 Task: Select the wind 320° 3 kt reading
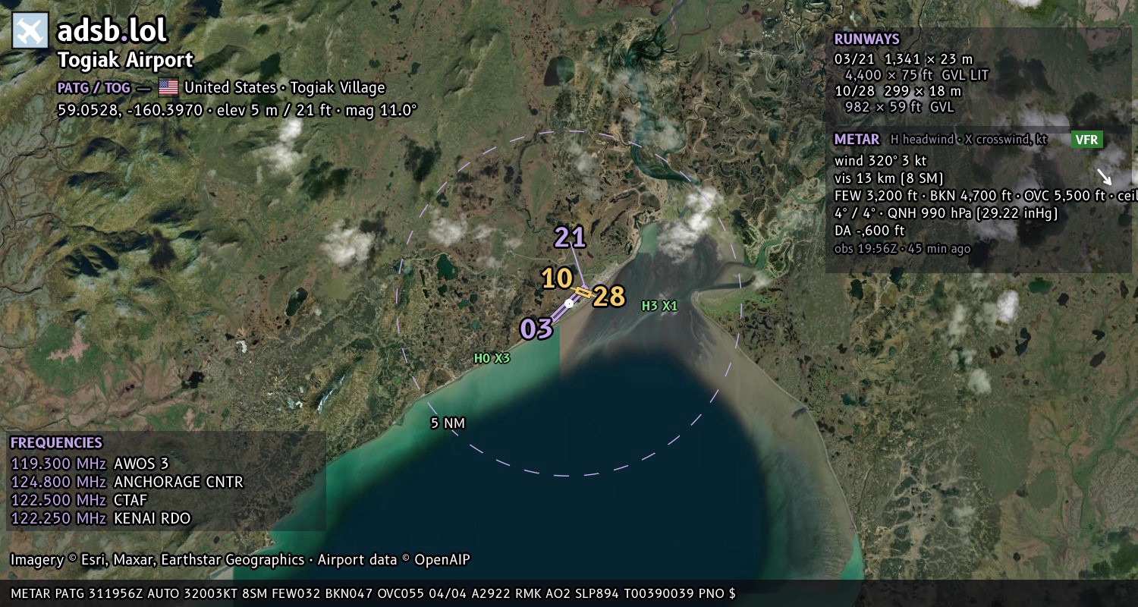coord(880,161)
